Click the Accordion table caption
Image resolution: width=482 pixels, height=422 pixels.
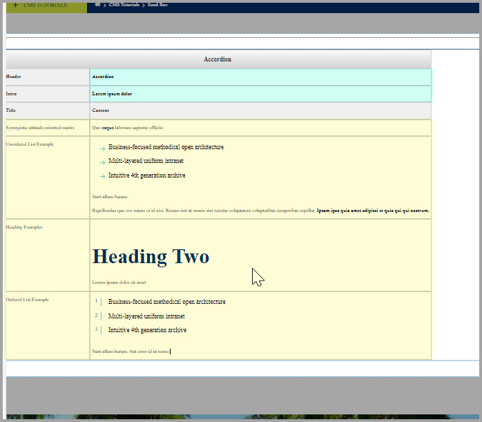pos(218,59)
